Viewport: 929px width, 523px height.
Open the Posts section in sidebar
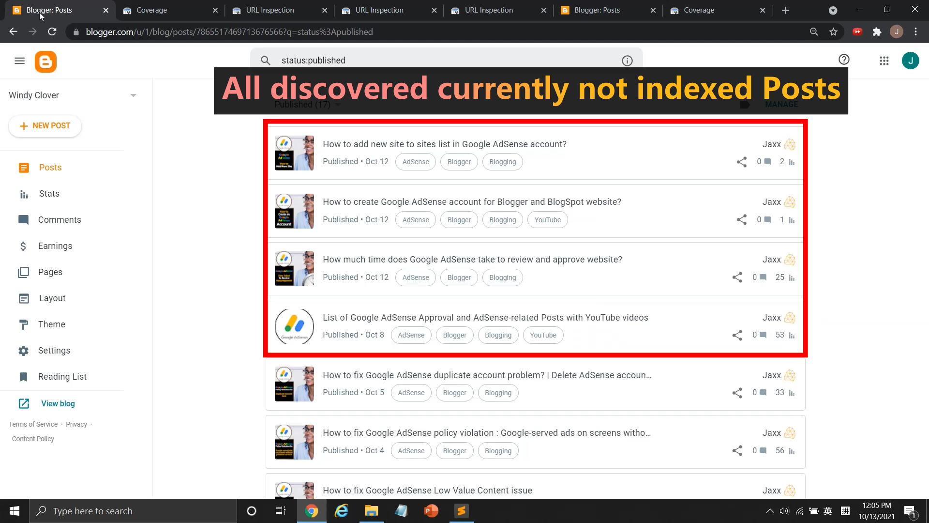pos(50,167)
